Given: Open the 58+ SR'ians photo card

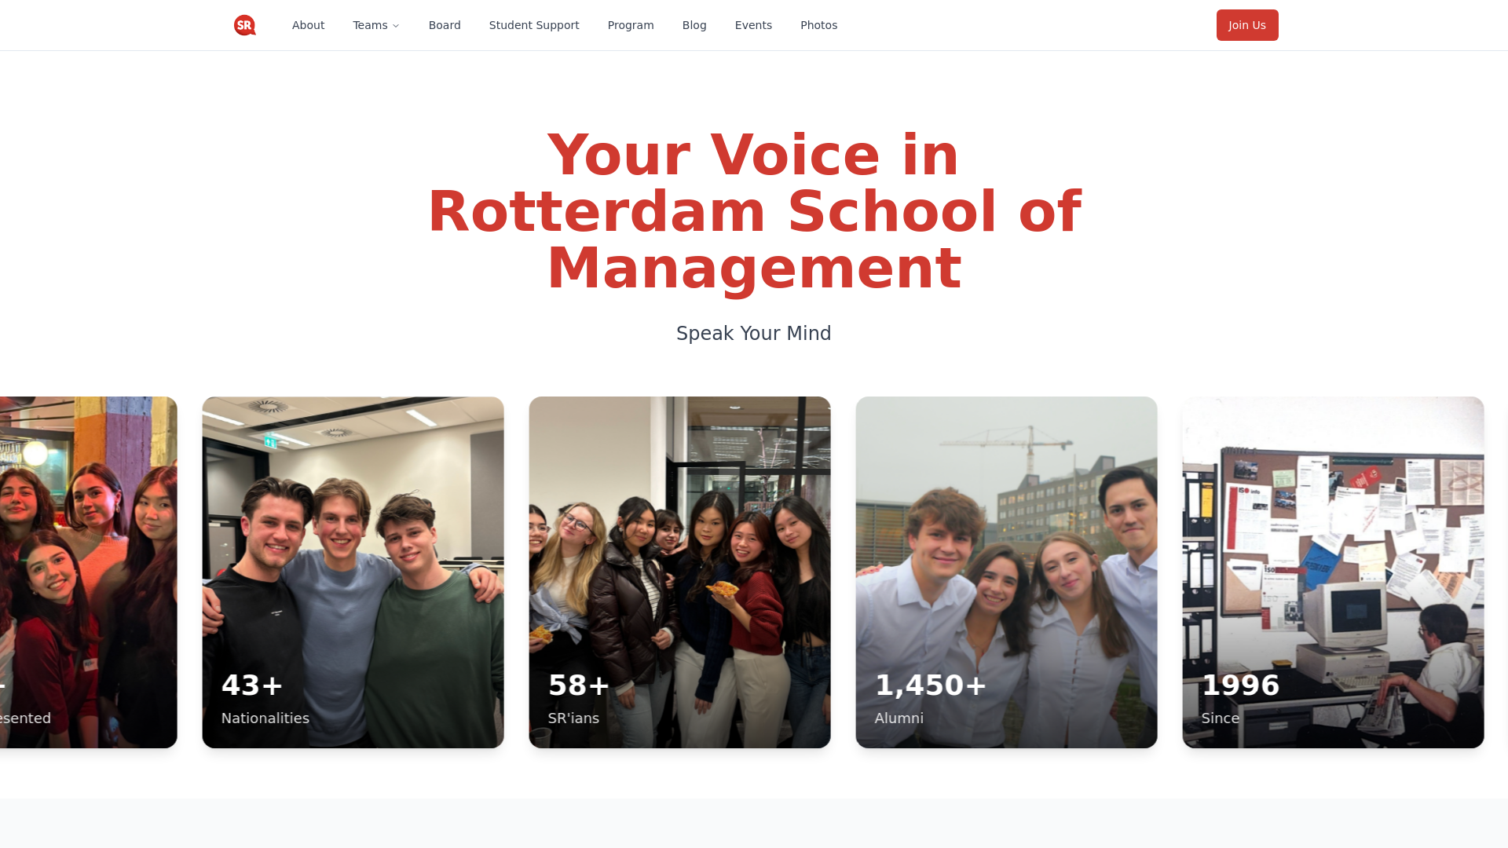Looking at the screenshot, I should pos(679,572).
